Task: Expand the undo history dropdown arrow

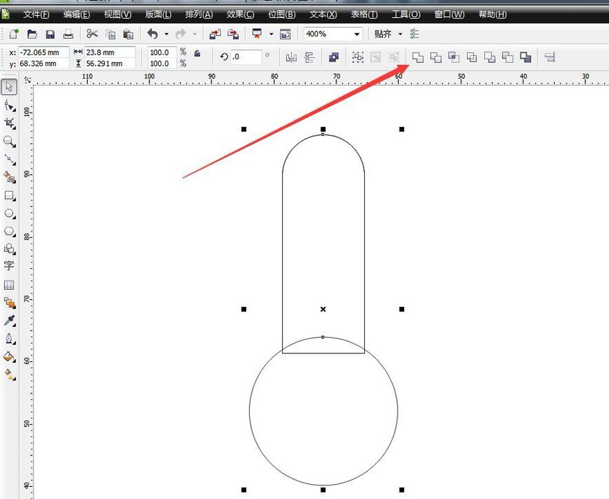Action: tap(166, 34)
